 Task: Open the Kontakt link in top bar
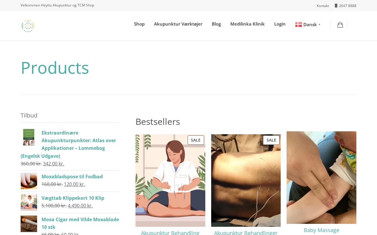click(323, 6)
